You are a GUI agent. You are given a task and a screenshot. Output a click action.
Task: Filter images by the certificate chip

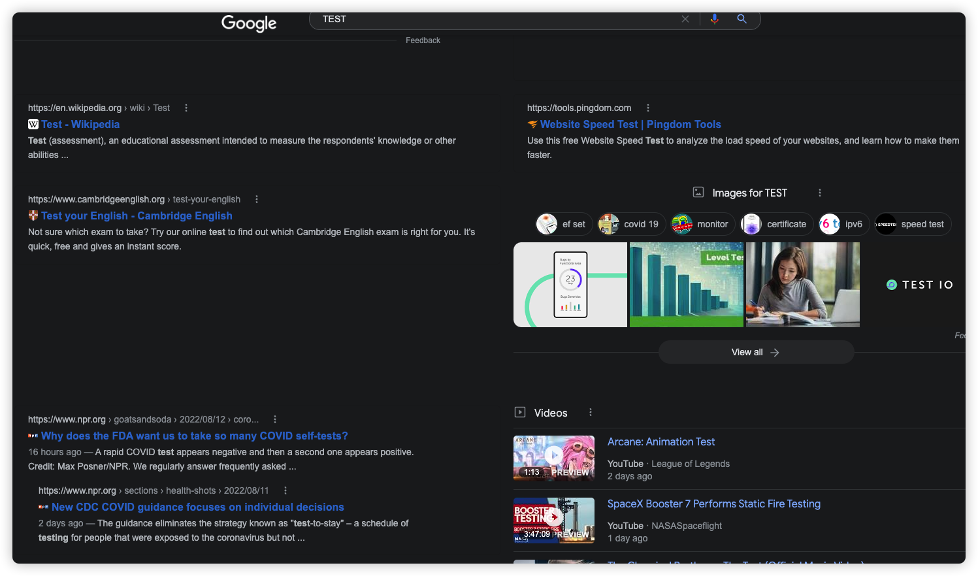point(777,224)
